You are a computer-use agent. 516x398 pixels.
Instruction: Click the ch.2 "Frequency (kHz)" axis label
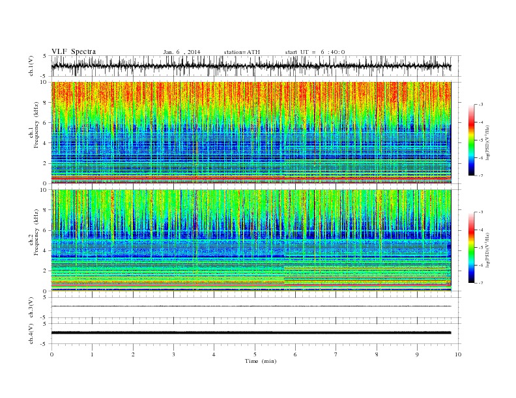[36, 232]
